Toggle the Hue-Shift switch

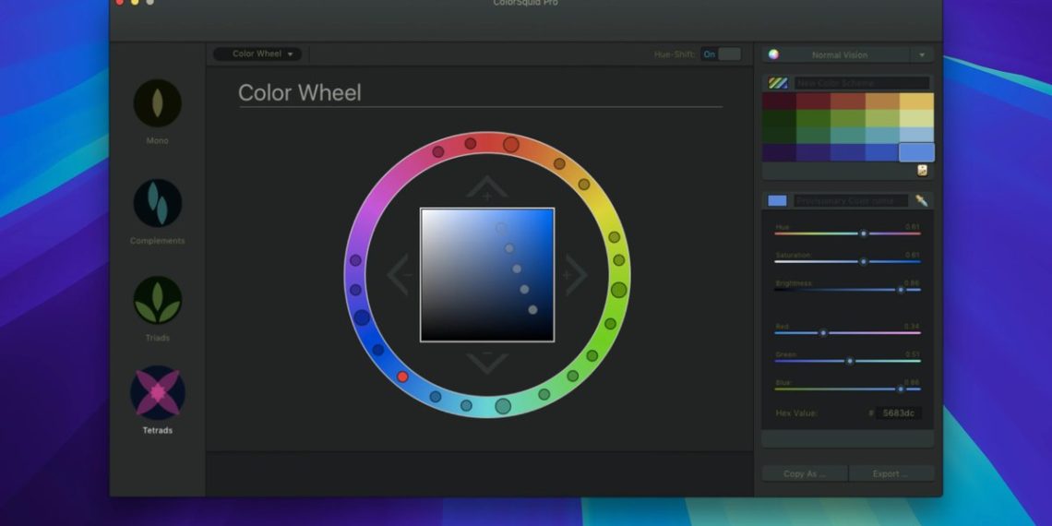point(721,54)
